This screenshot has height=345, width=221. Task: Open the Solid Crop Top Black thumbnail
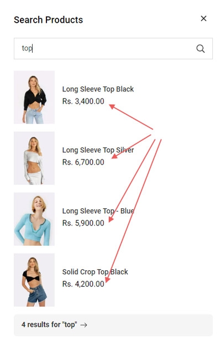click(x=34, y=280)
